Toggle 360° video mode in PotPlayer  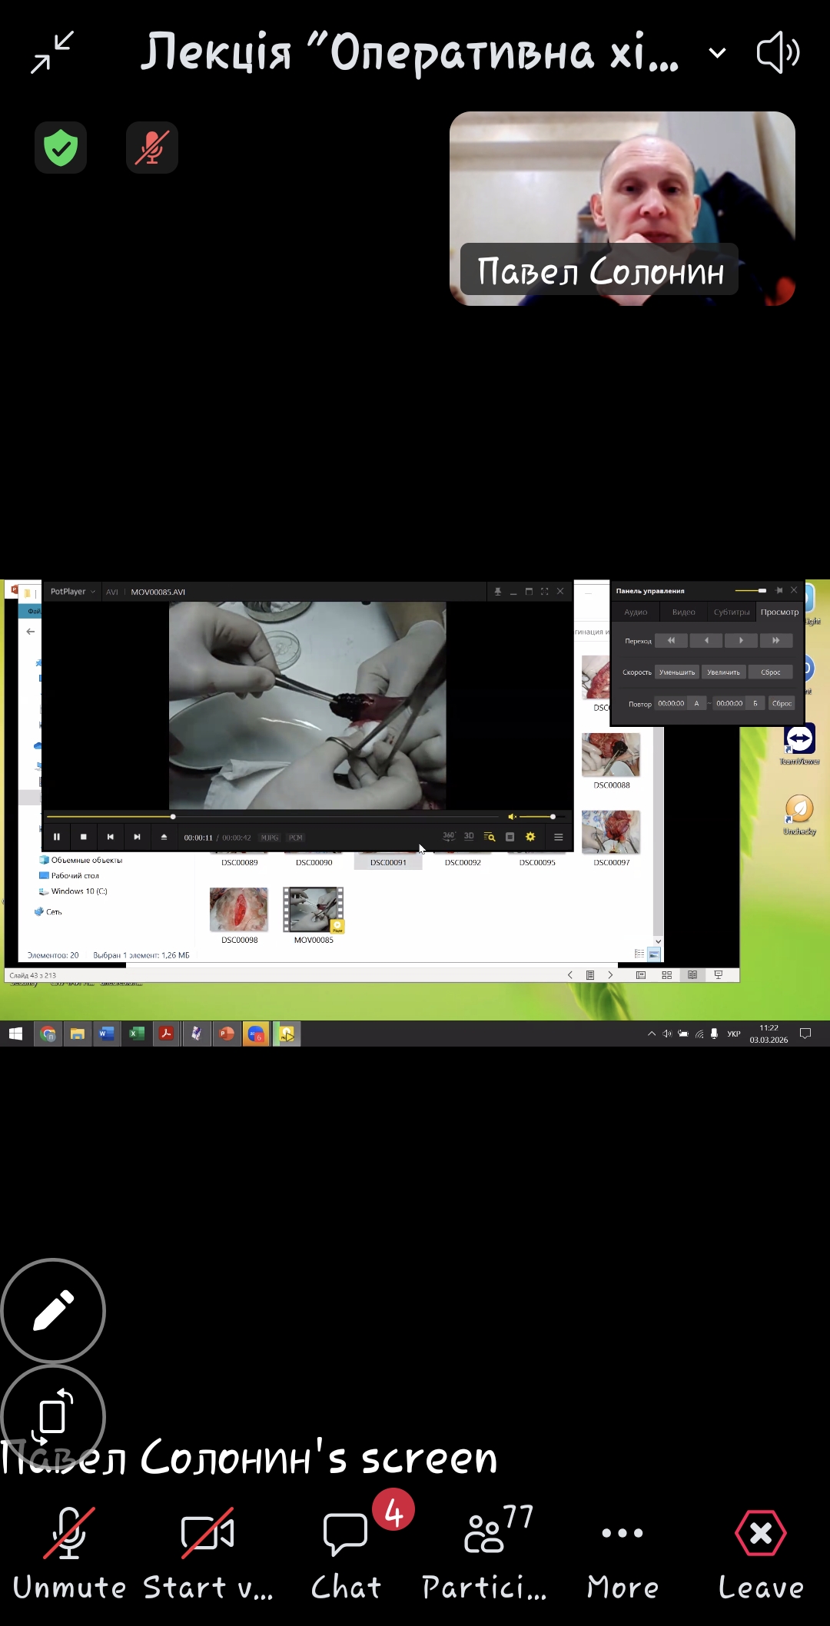449,836
